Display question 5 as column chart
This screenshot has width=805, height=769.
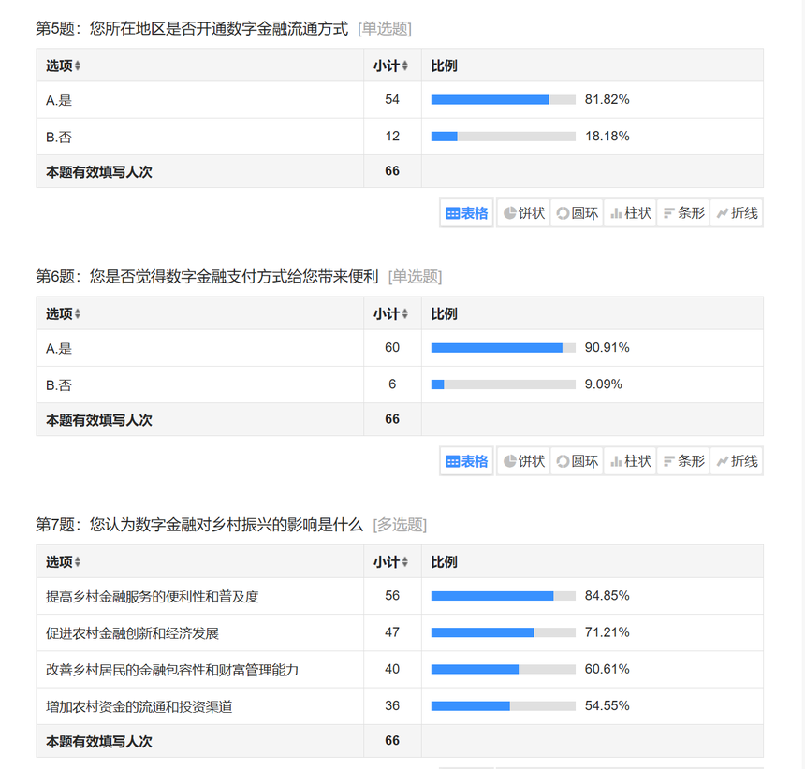[630, 213]
